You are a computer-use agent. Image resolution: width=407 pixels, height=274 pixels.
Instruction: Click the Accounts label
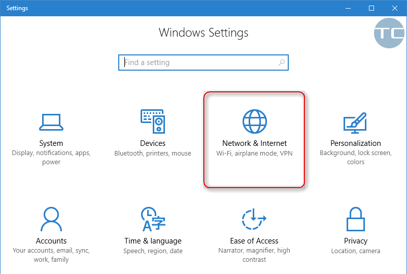click(51, 241)
